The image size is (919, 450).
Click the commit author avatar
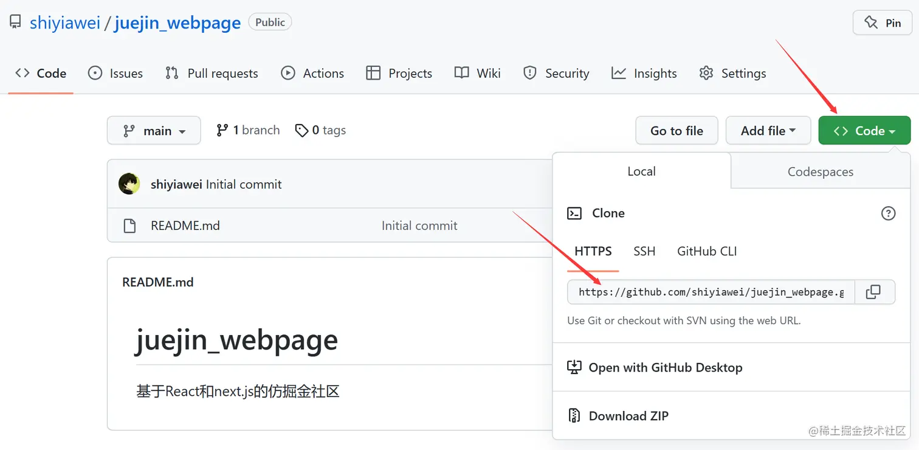click(x=129, y=184)
